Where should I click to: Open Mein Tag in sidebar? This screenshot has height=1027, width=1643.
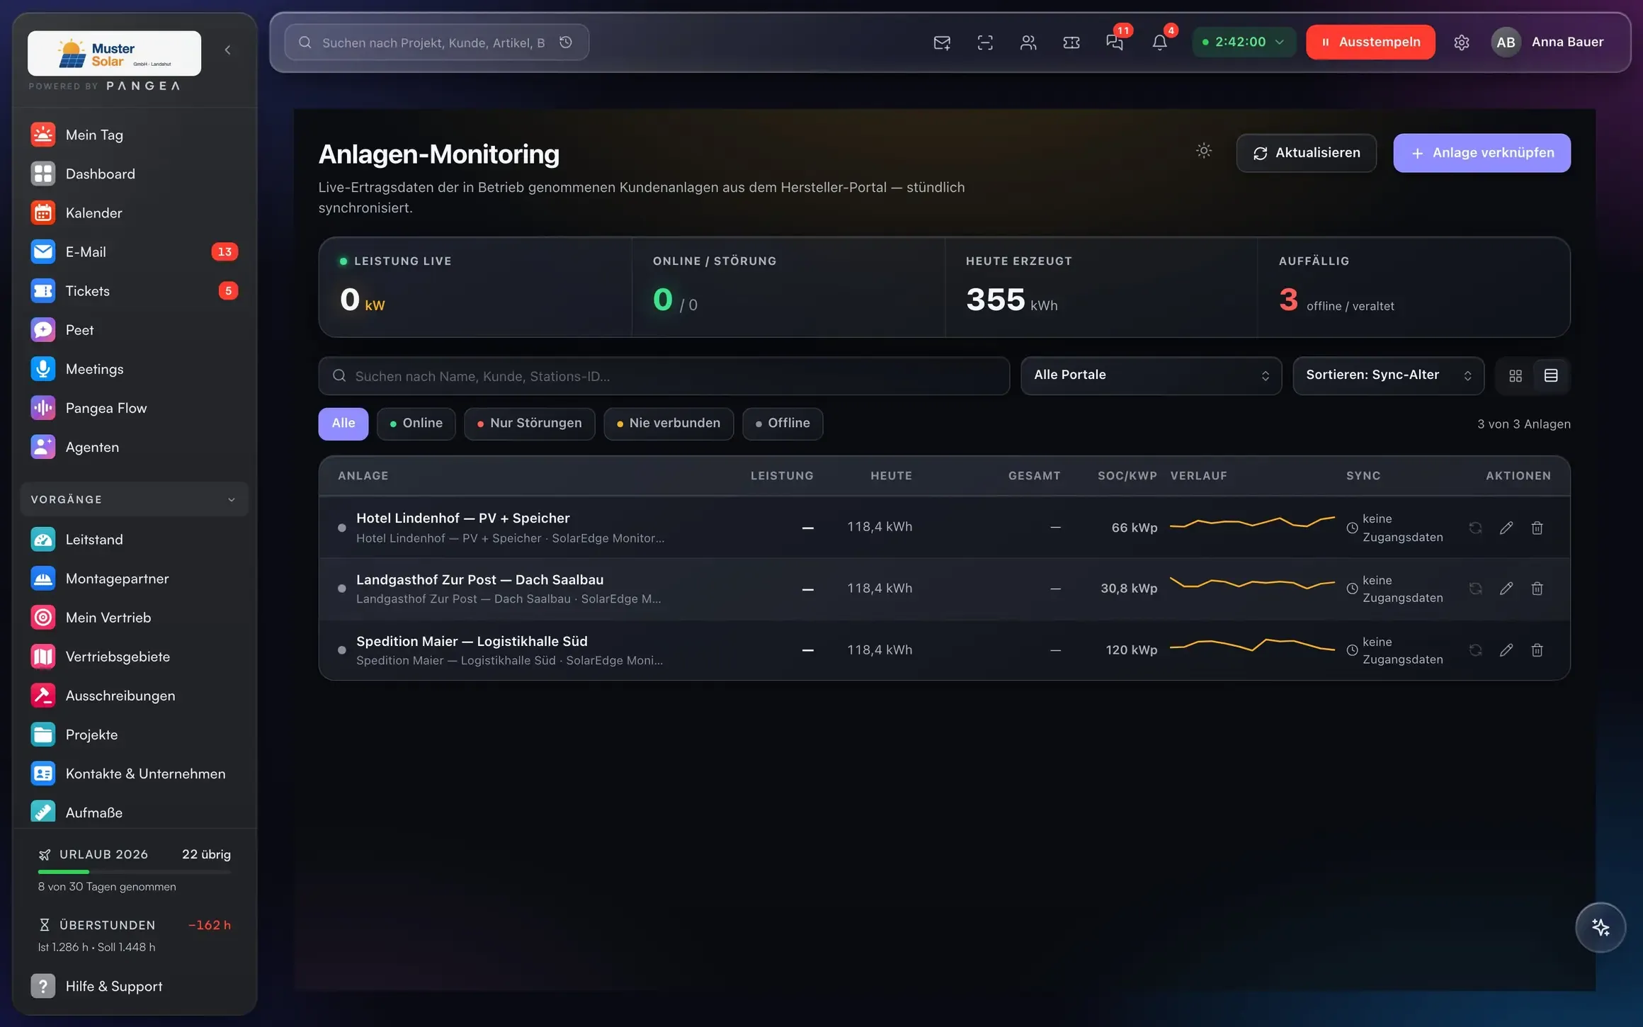click(135, 135)
